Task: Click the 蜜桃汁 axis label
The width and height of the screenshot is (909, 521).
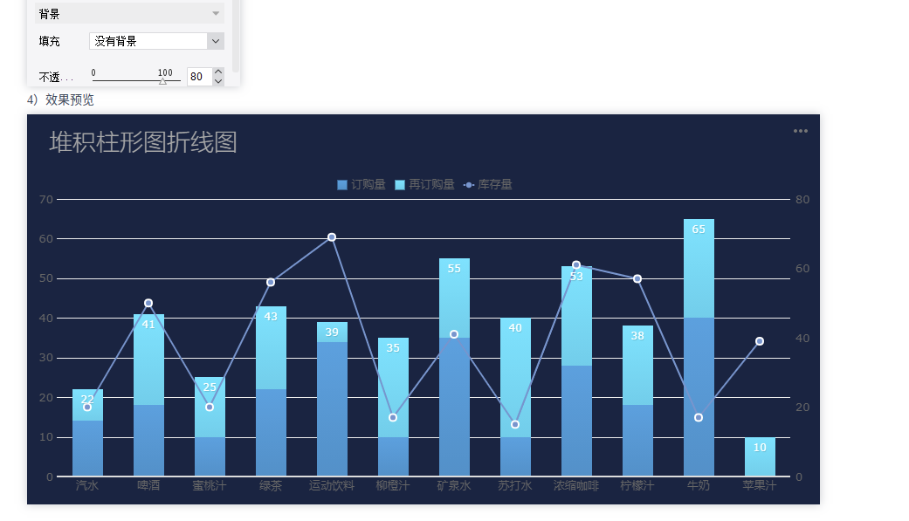Action: [x=210, y=485]
